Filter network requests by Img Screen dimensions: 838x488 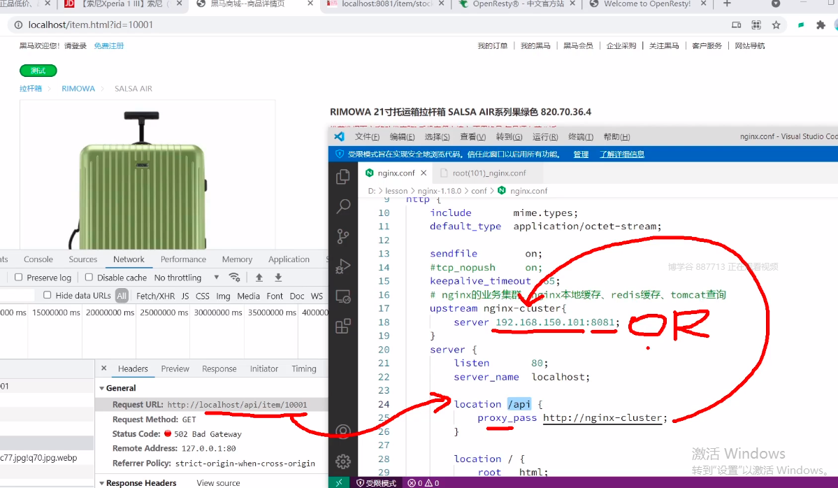tap(223, 296)
